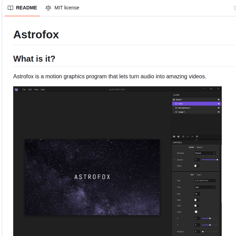The height and width of the screenshot is (236, 236).
Task: Open the Font dropdown showing Abel
Action: point(205,187)
